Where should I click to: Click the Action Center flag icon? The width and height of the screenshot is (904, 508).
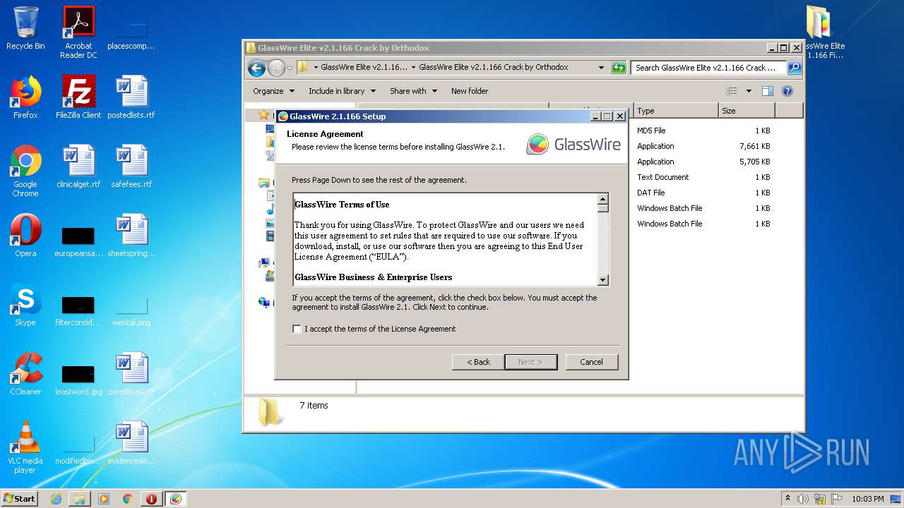click(x=837, y=499)
